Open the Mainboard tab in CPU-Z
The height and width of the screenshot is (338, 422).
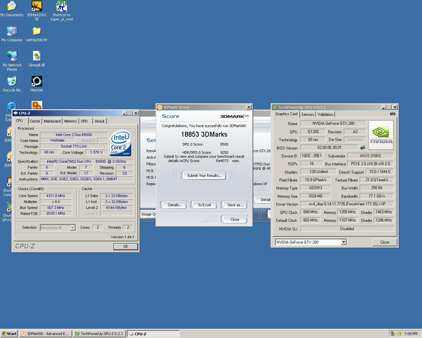tap(52, 121)
